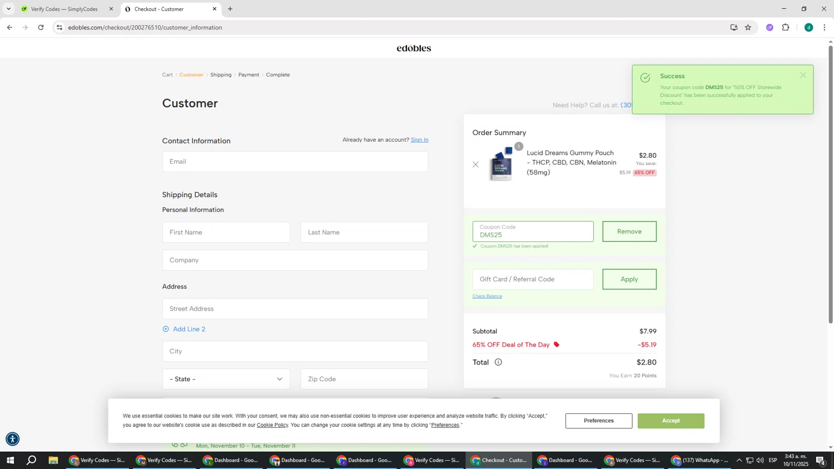Viewport: 834px width, 469px height.
Task: Select the Customer breadcrumb step
Action: point(191,74)
